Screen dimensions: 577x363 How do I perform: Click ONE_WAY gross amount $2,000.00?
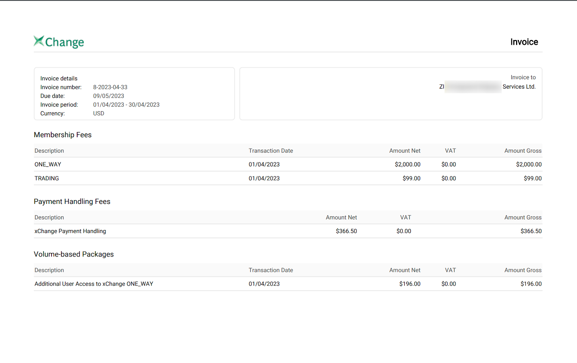pyautogui.click(x=529, y=165)
